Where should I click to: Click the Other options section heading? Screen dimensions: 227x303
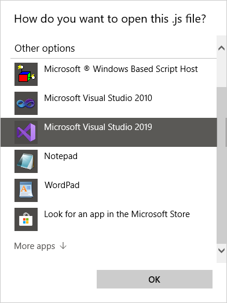click(45, 48)
